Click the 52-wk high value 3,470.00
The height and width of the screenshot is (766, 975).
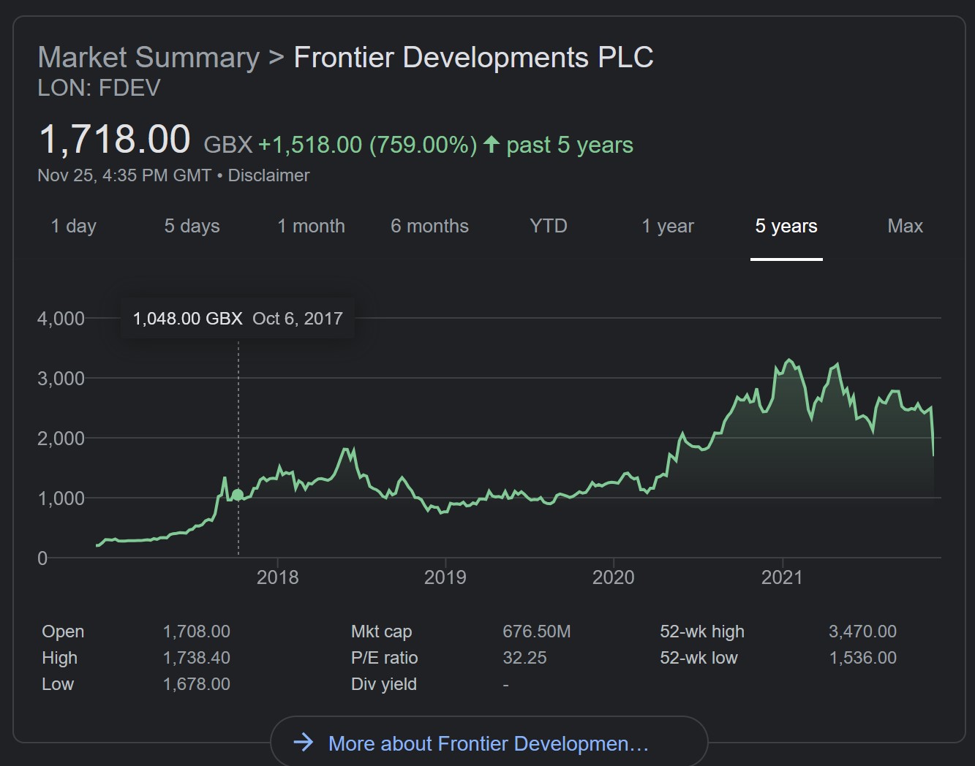tap(862, 632)
